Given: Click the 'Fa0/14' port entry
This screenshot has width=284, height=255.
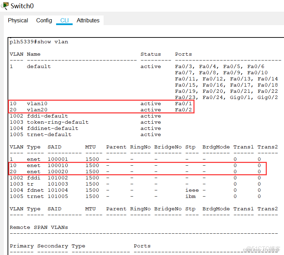Looking at the screenshot, I should 267,79.
